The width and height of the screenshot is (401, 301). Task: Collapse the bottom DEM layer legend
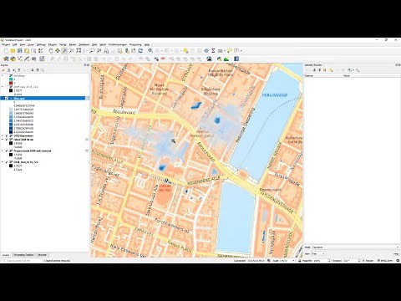[x=3, y=162]
